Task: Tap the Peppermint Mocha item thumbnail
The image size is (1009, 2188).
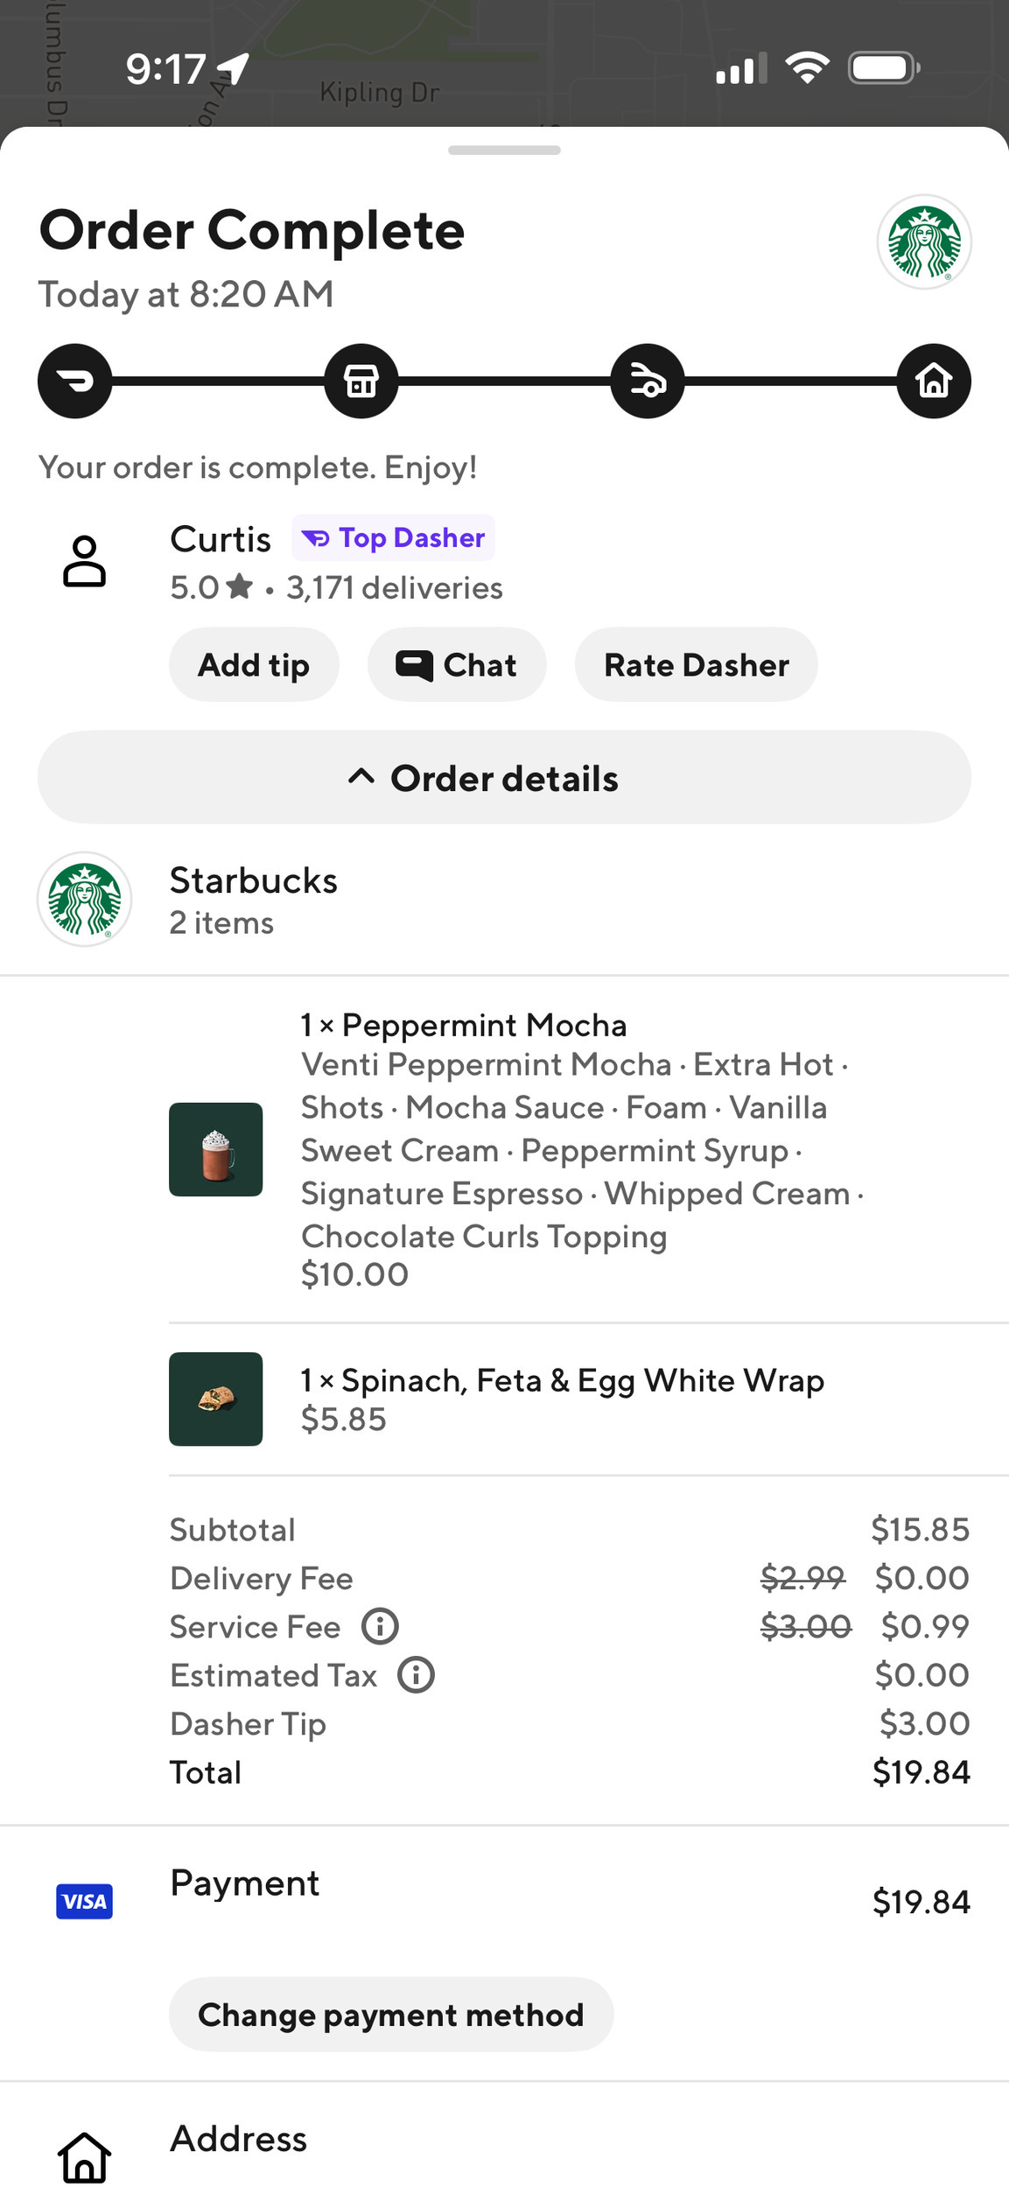Action: (215, 1149)
